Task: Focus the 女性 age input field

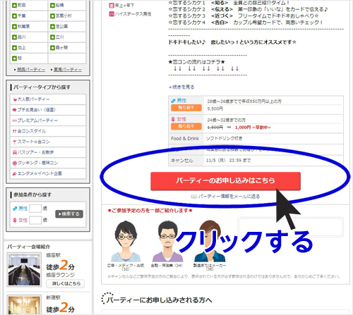Action: [x=35, y=220]
